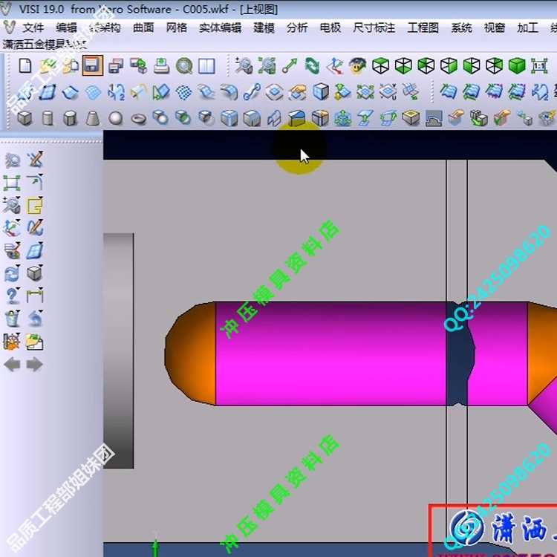Click the magenta cylindrical face in viewport

[330, 354]
